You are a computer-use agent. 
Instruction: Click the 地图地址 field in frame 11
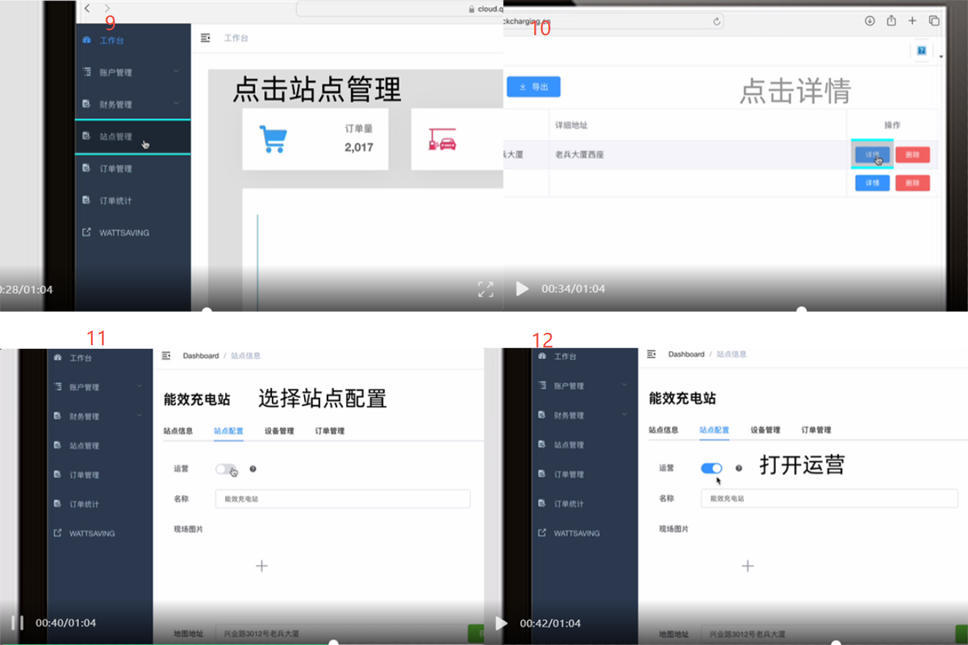341,633
